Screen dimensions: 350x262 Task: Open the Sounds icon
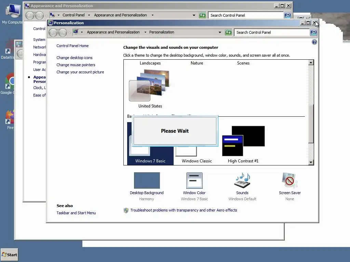tap(242, 180)
